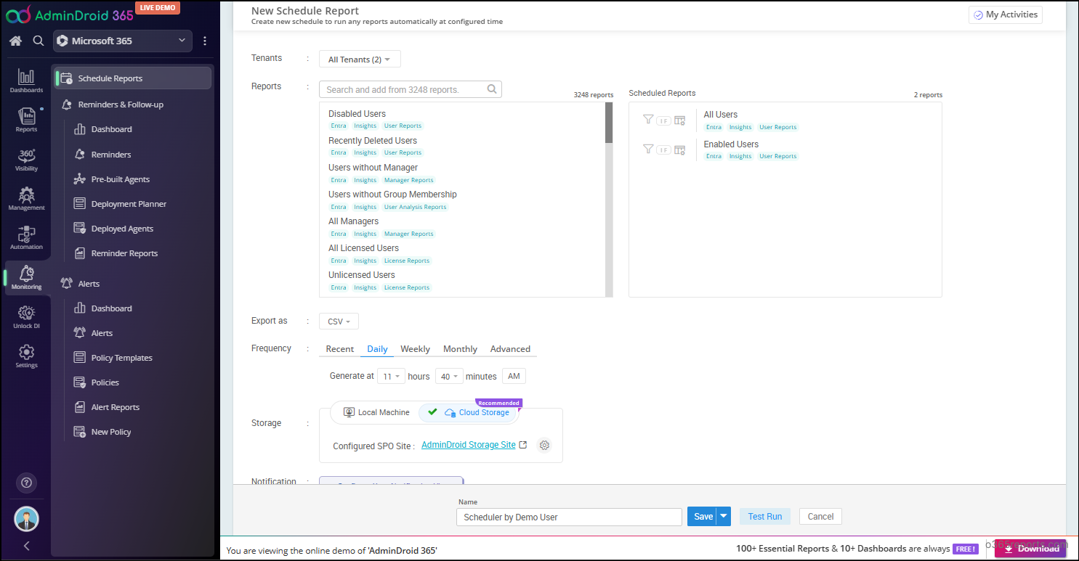
Task: Open the All Tenants (2) dropdown
Action: point(360,60)
